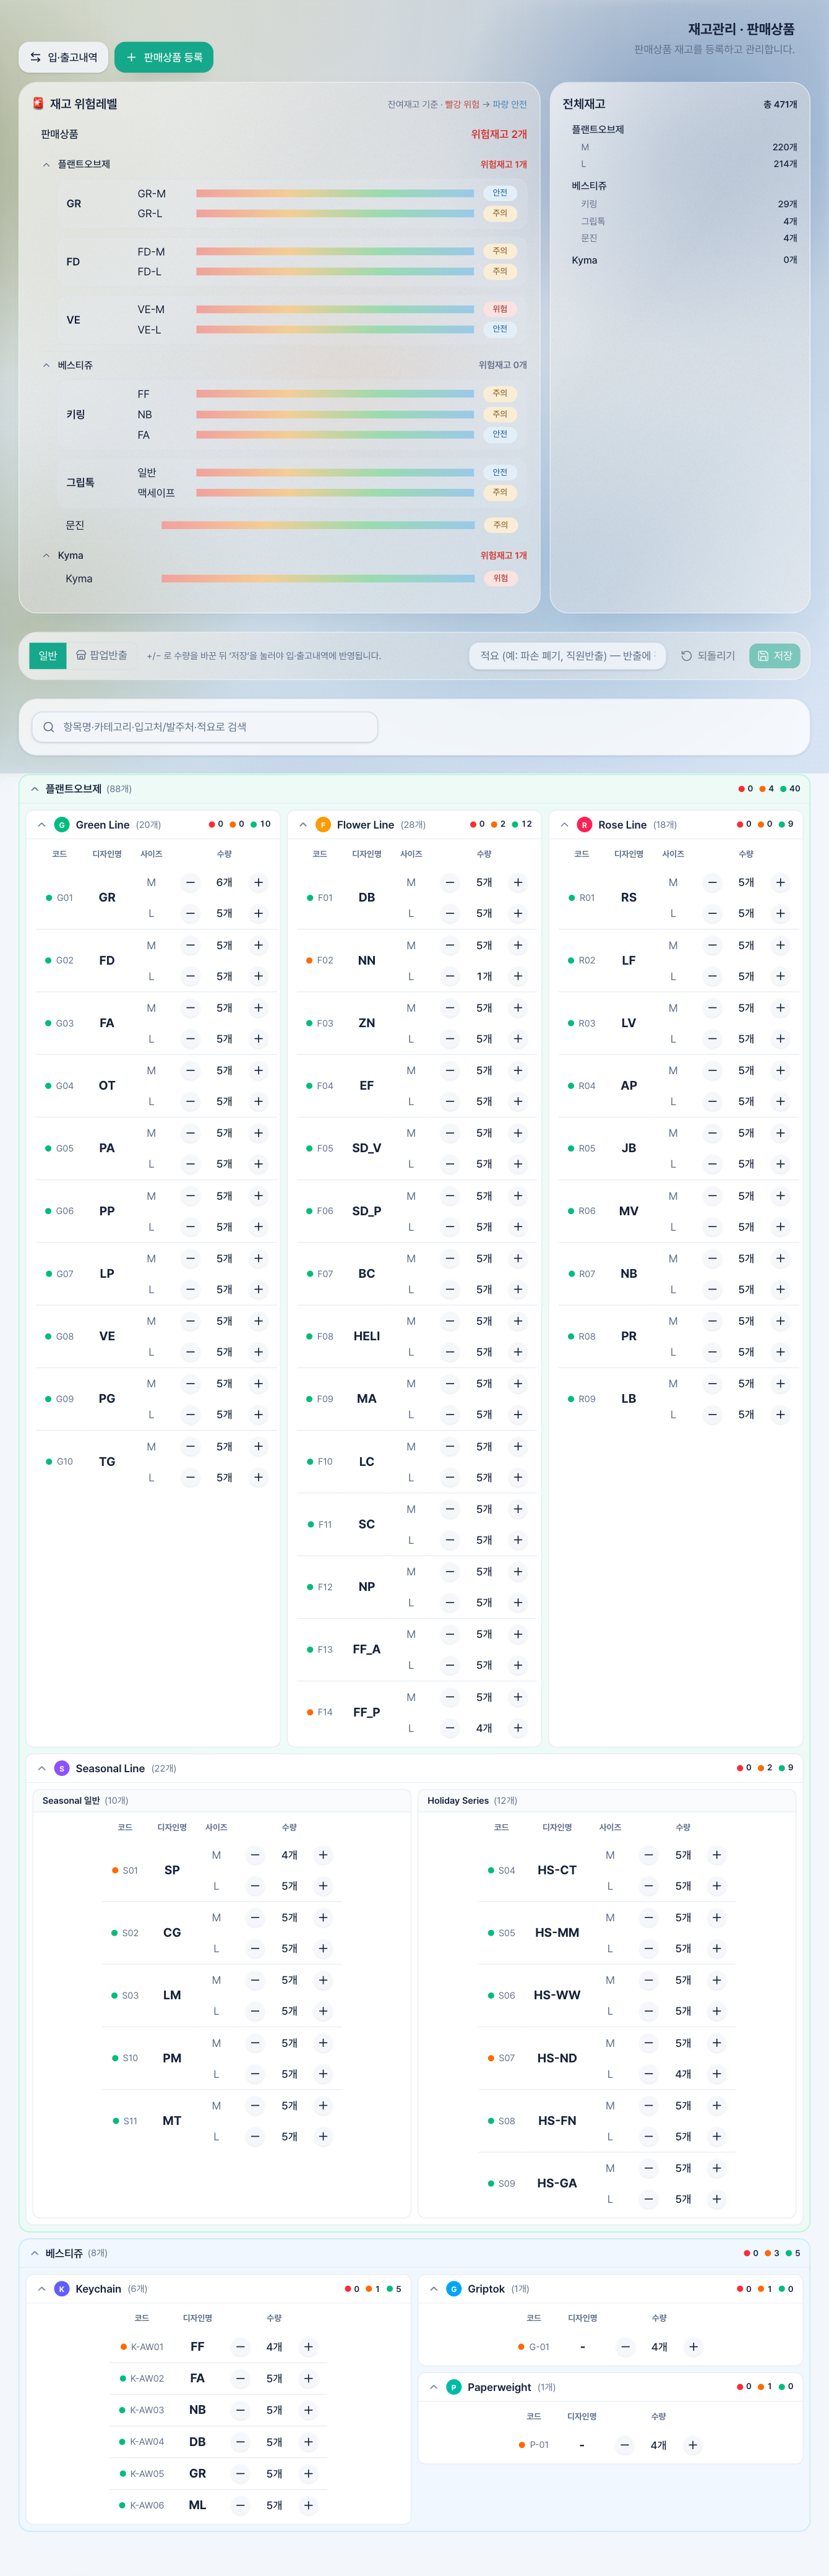The width and height of the screenshot is (829, 2576).
Task: Click minus for keychain K-AW06 ML
Action: 240,2505
